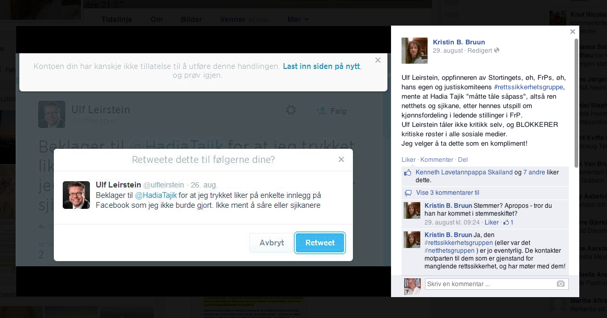Open Ulf Leirstein name in retweet dialog
607x318 pixels.
[x=118, y=185]
